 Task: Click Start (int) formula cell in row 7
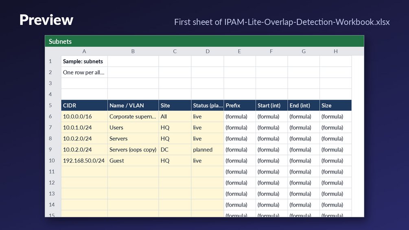click(x=271, y=127)
